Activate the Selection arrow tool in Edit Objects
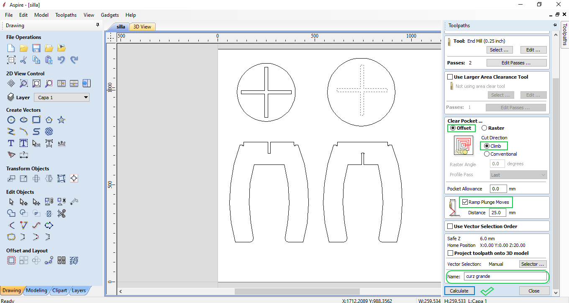This screenshot has height=303, width=569. (x=11, y=202)
